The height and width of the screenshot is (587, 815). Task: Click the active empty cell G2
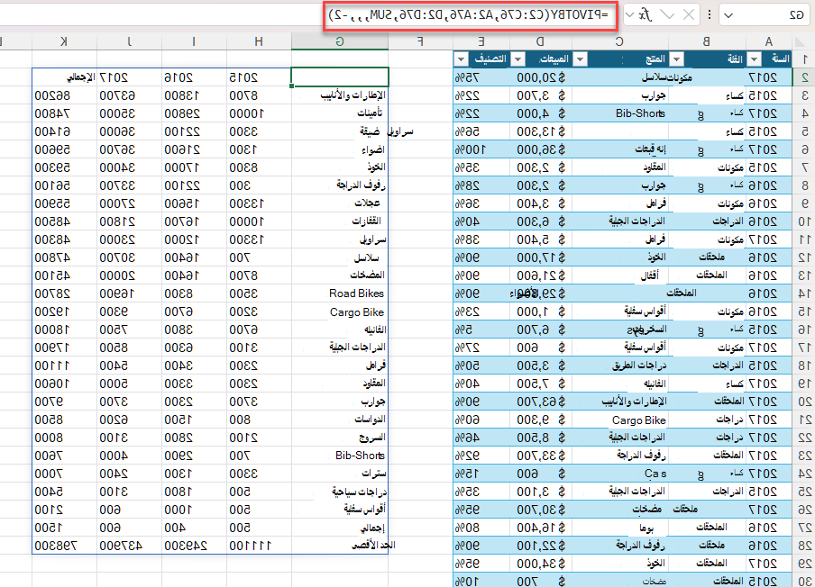coord(340,77)
